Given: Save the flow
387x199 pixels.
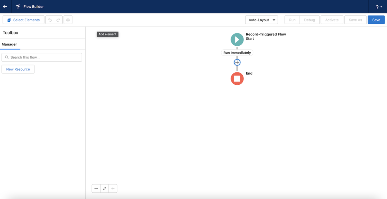Looking at the screenshot, I should click(376, 20).
